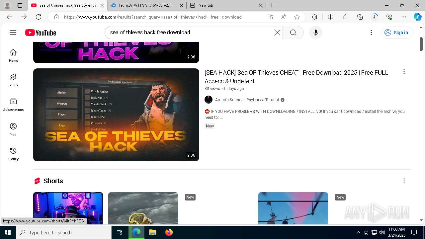Open the Shorts thumbnail with pink sky ship
425x239 pixels.
pyautogui.click(x=293, y=208)
